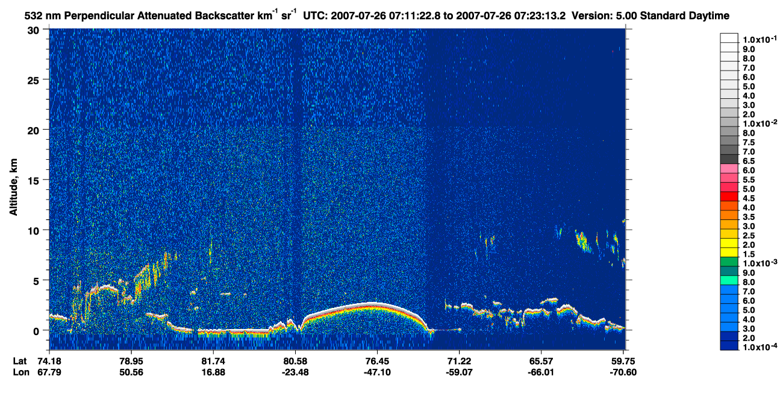Screen dimensions: 783x402
Task: Click the latitude value 74.18
Action: click(x=49, y=360)
